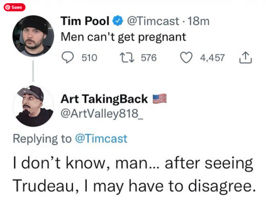The width and height of the screenshot is (266, 214).
Task: Click the Art TakingBack display name
Action: 104,99
